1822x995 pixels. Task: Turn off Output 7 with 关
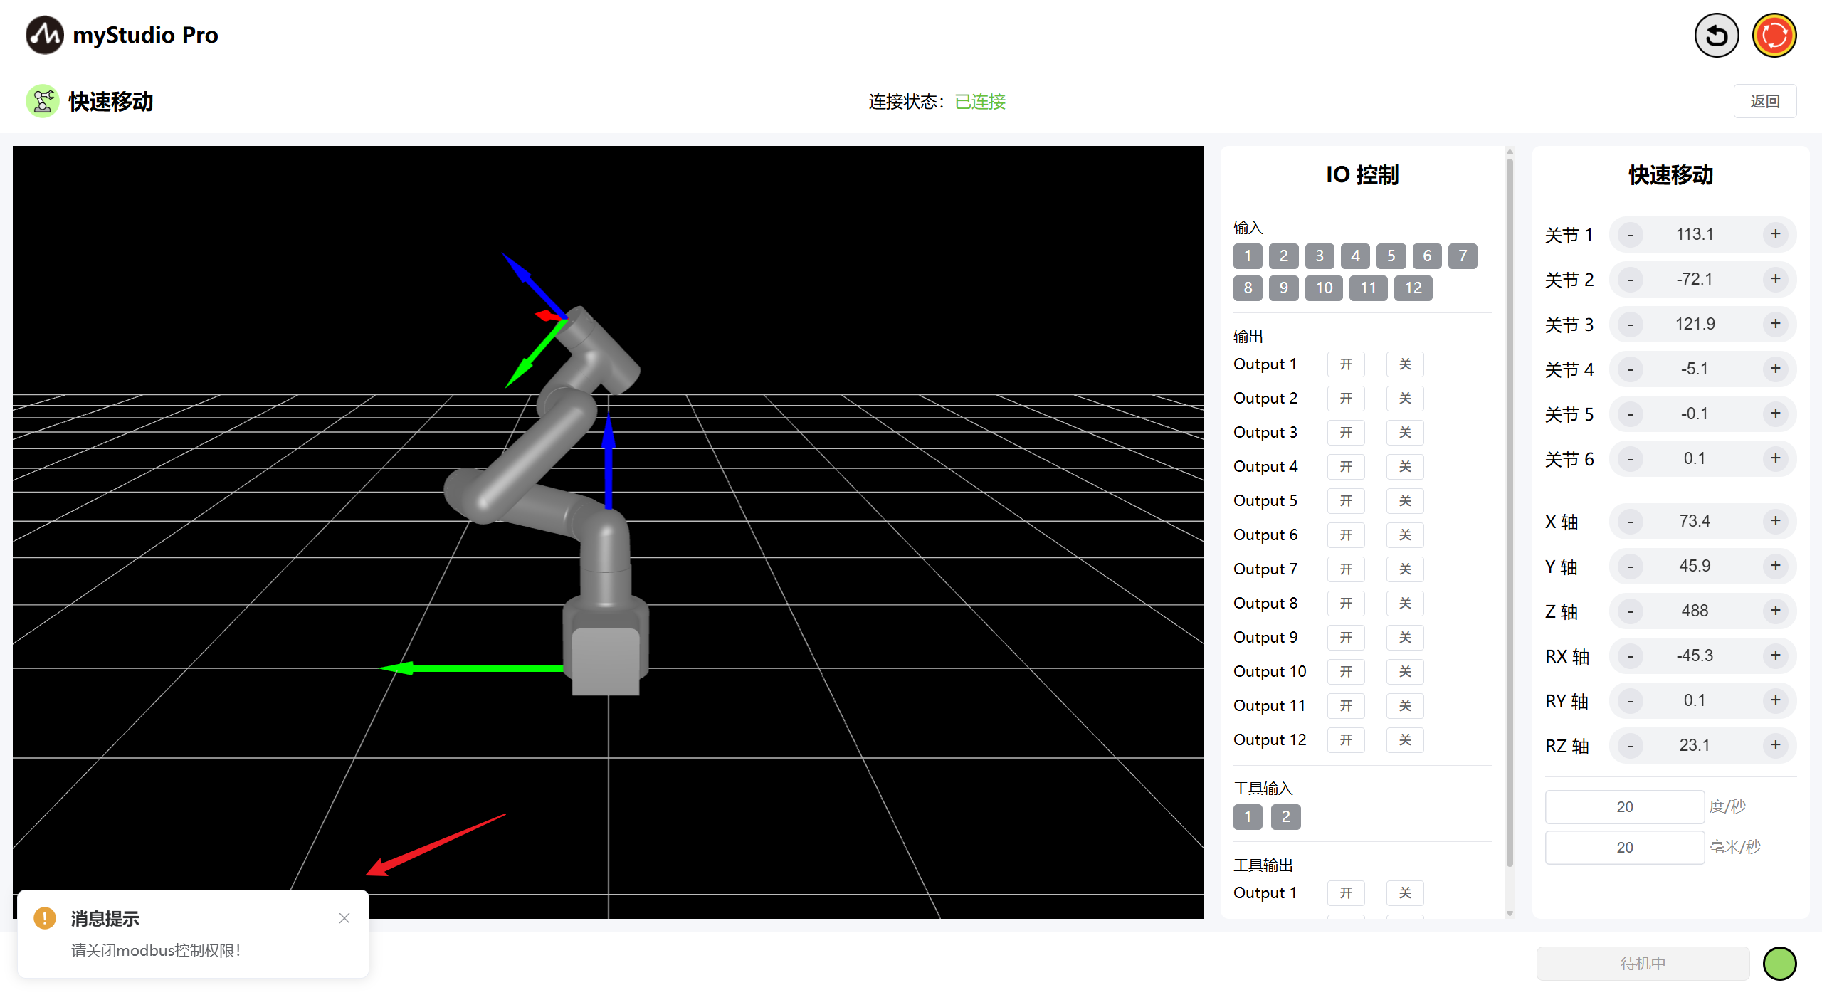[x=1405, y=569]
